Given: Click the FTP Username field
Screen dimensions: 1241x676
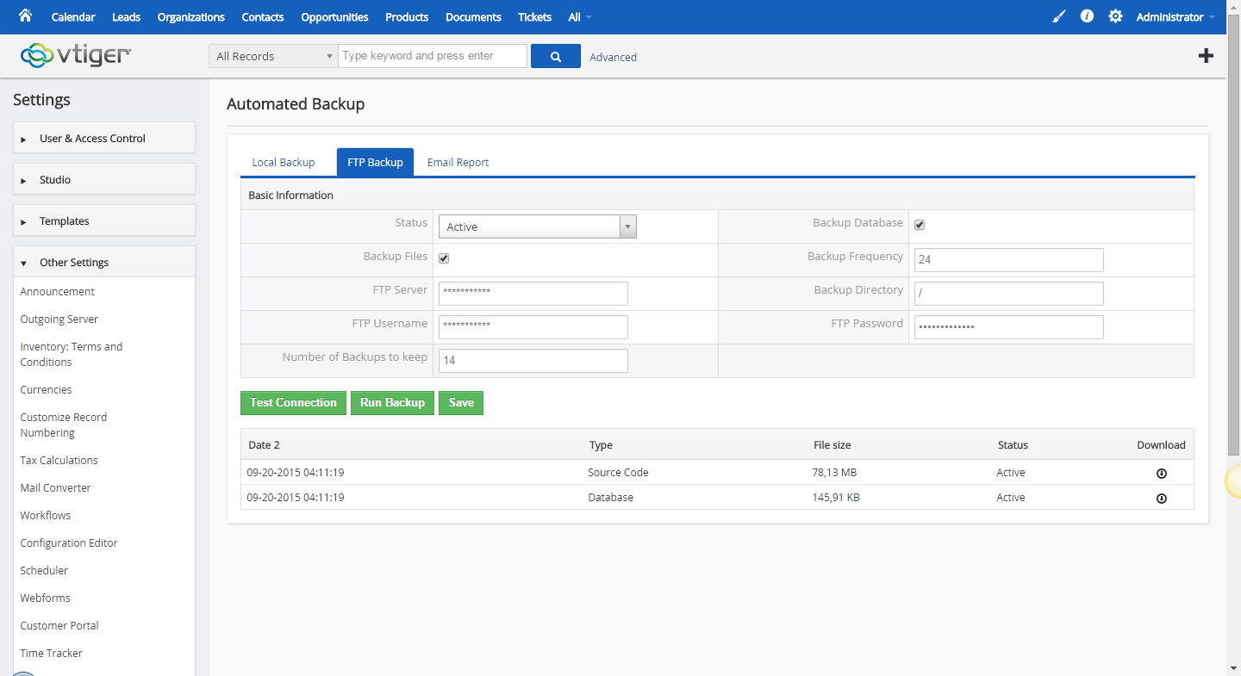Looking at the screenshot, I should pos(533,327).
